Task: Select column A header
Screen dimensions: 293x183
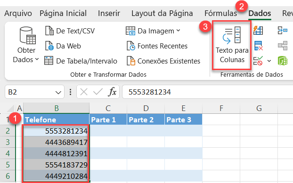Action: coord(19,108)
